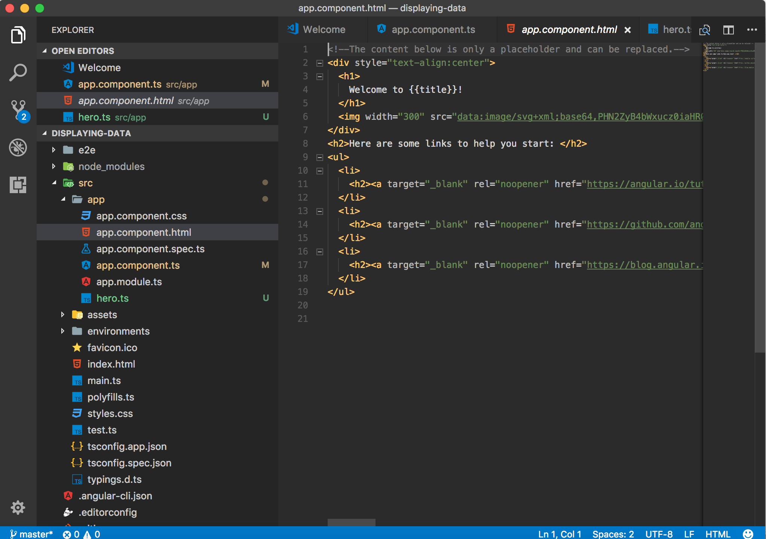This screenshot has height=539, width=766.
Task: Split the editor with split icon
Action: [728, 30]
